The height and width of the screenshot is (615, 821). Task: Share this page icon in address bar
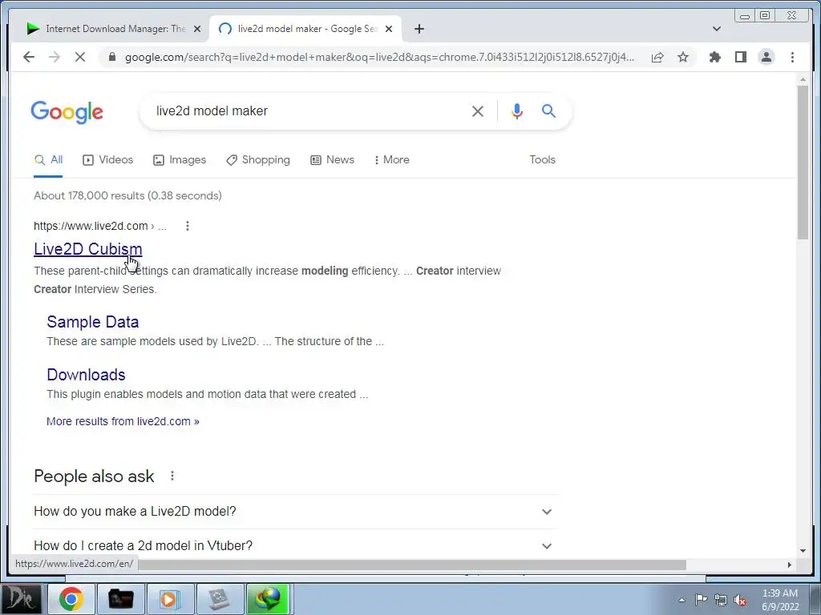657,57
